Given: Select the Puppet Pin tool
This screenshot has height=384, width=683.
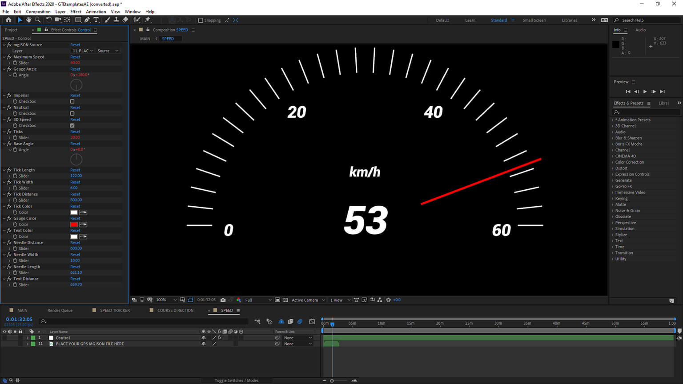Looking at the screenshot, I should tap(148, 20).
